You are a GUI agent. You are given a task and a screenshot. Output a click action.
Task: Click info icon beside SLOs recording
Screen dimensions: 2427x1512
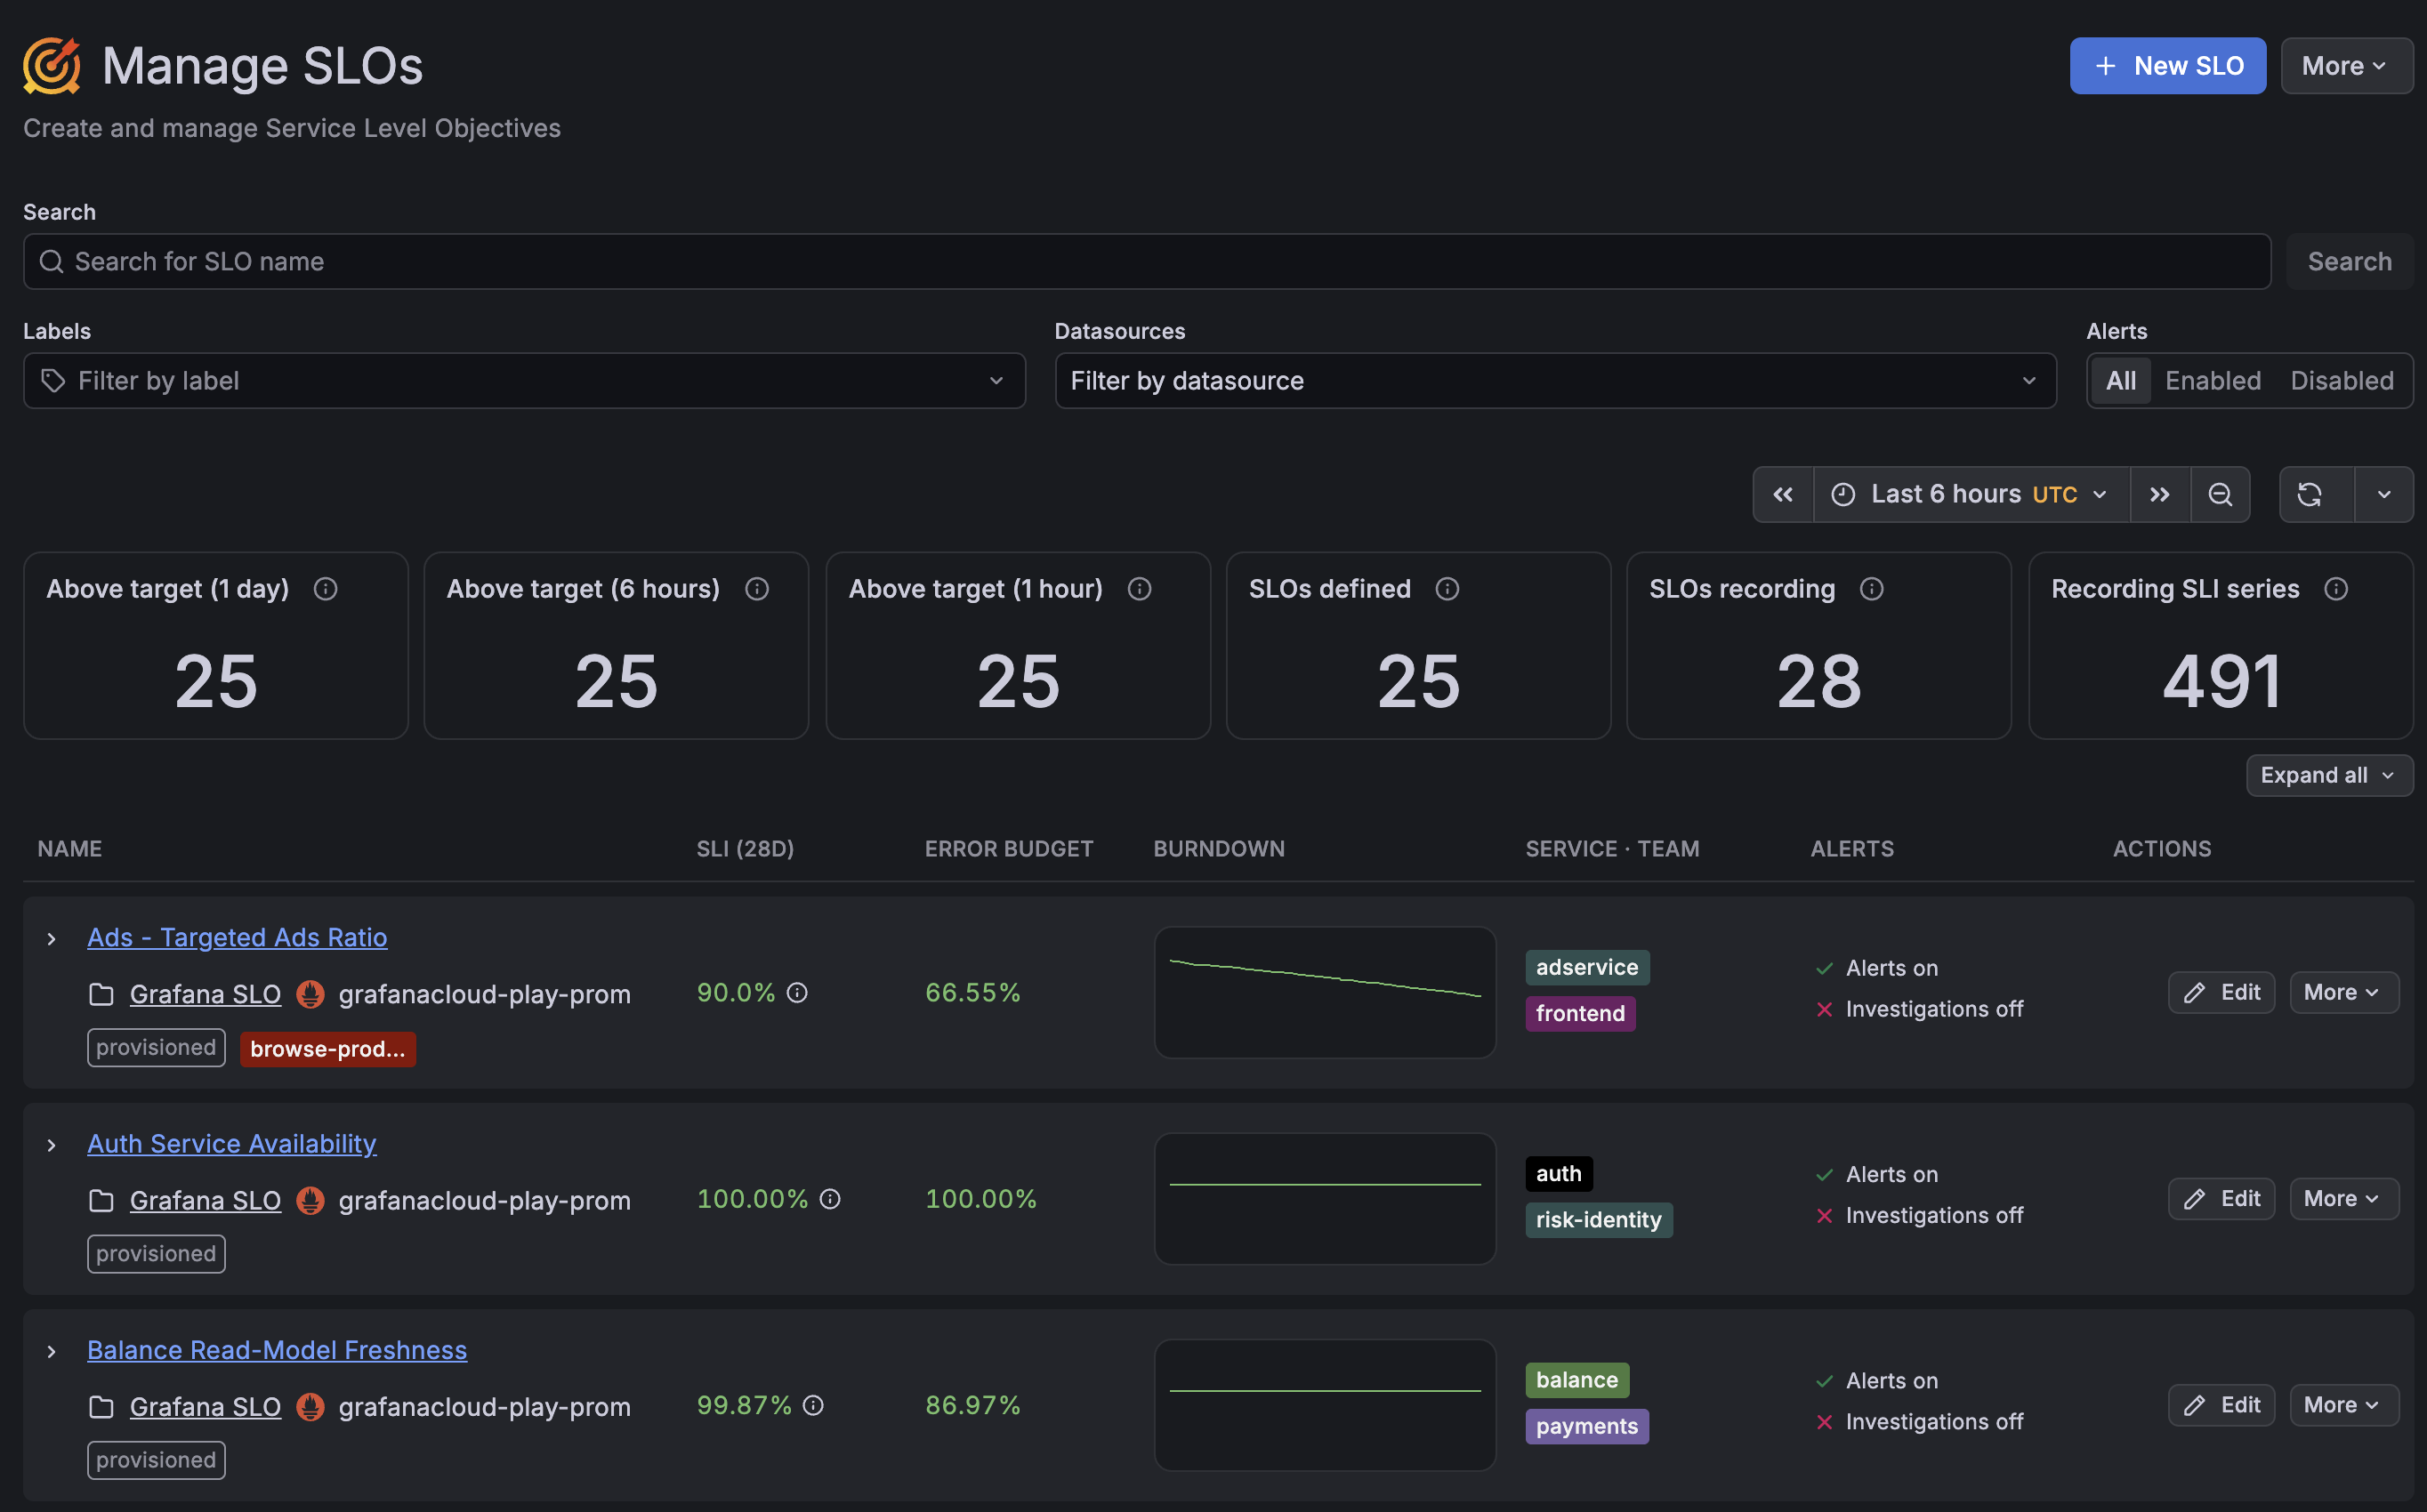pos(1871,589)
